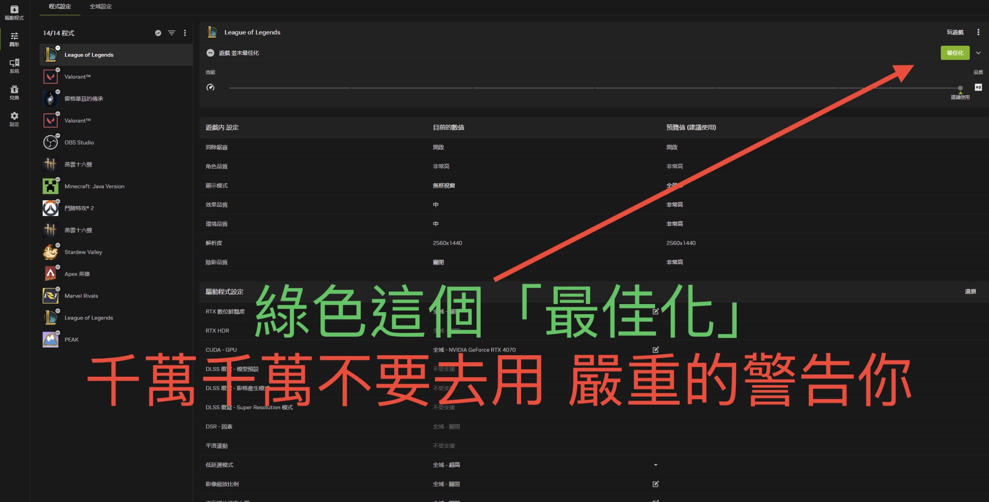Open the League of Legends header three-dot menu
Screen dimensions: 989x502
(x=978, y=32)
